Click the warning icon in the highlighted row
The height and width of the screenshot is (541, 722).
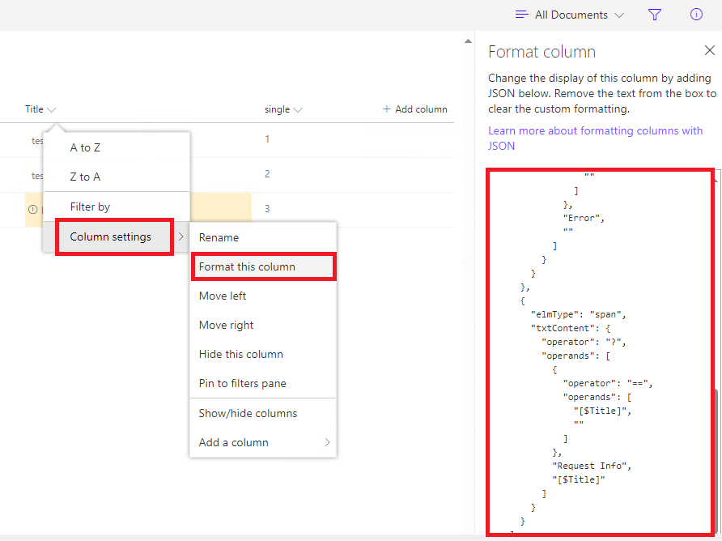click(x=32, y=209)
